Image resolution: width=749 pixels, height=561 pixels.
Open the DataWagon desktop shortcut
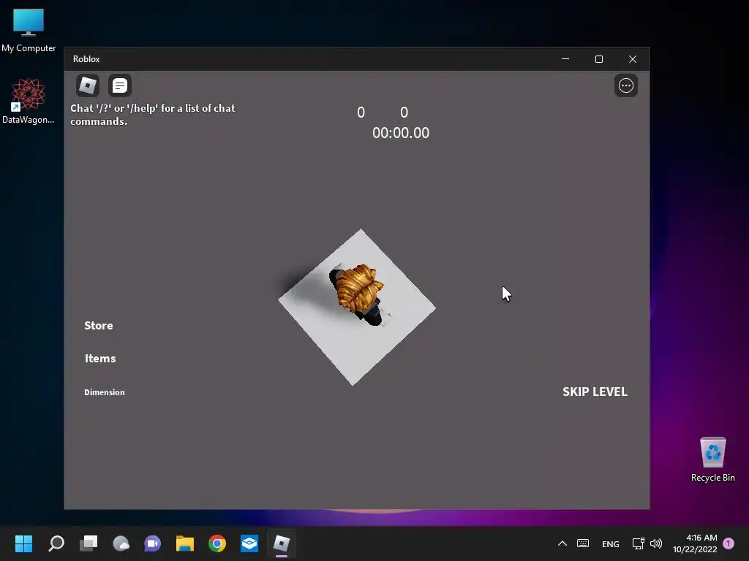point(29,101)
